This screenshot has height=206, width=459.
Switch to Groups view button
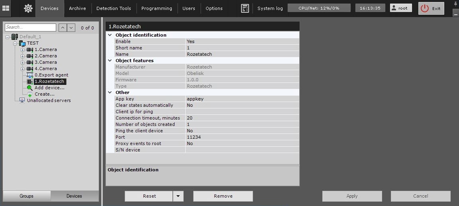point(27,196)
